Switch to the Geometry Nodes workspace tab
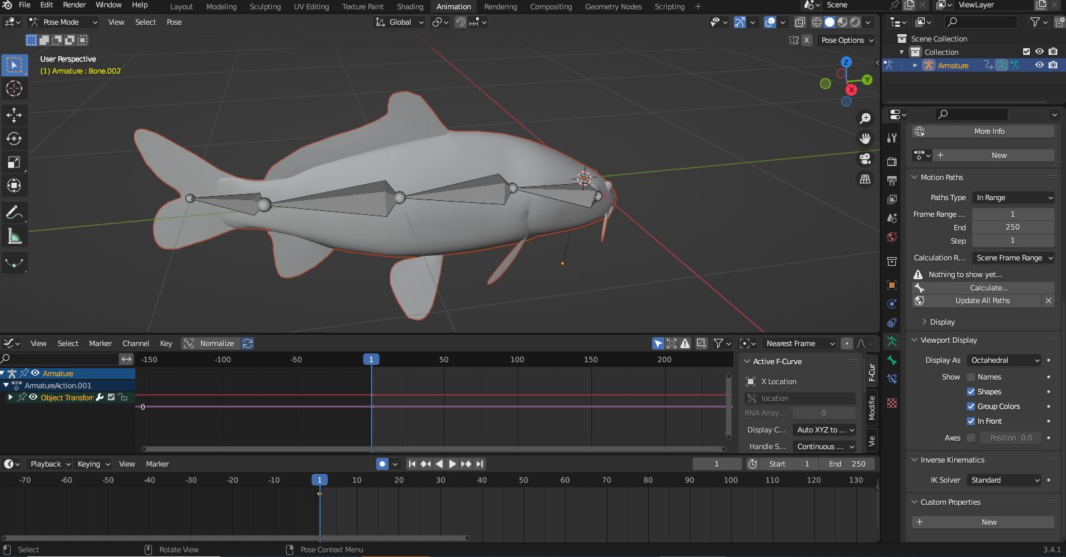 tap(613, 7)
